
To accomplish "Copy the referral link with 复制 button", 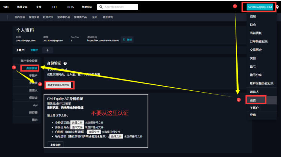I will [x=127, y=40].
